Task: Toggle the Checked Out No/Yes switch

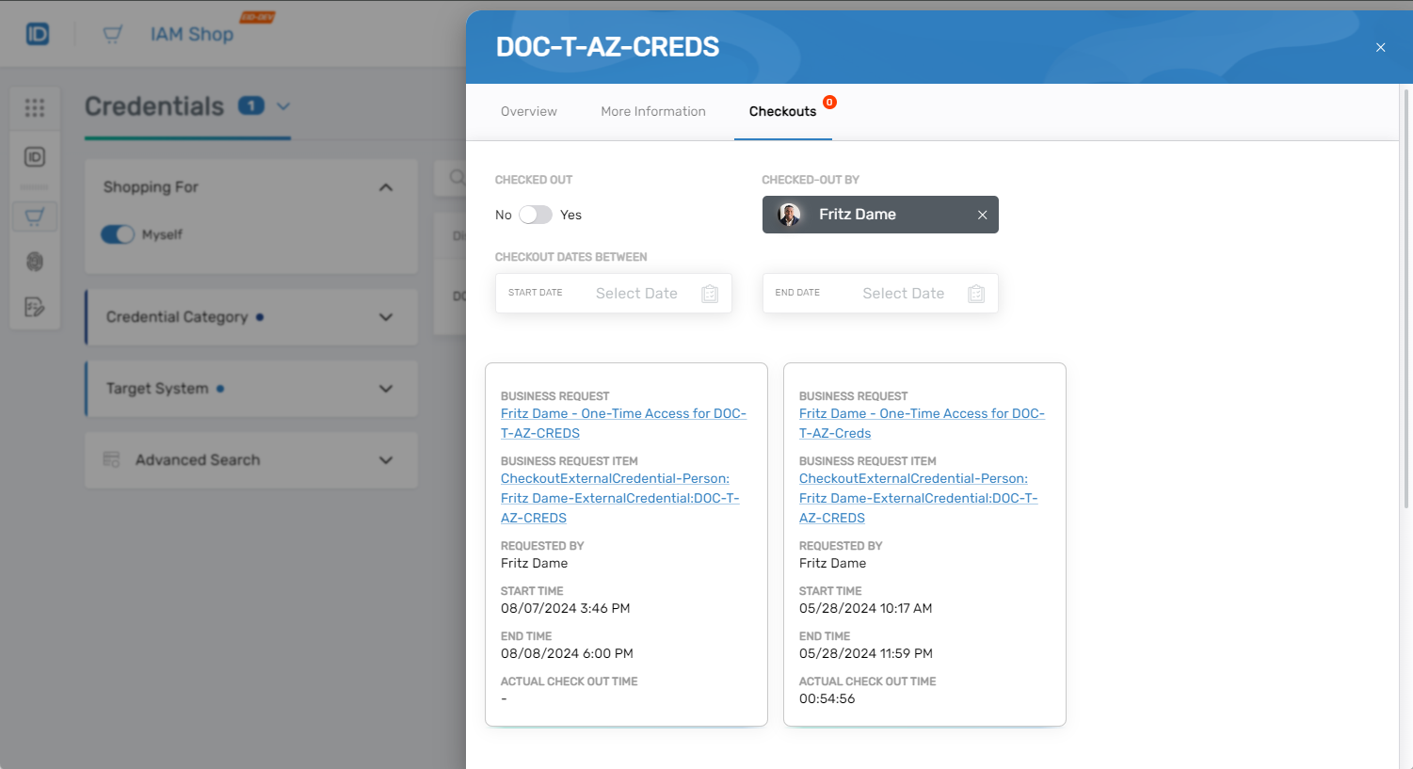Action: [536, 215]
